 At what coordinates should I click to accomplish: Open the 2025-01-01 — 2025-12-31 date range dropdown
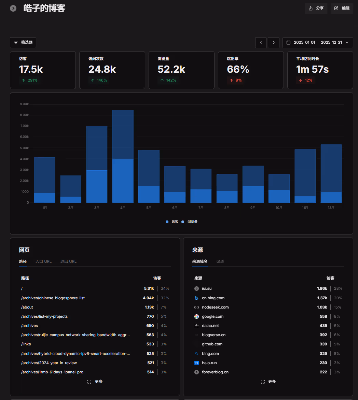[318, 42]
